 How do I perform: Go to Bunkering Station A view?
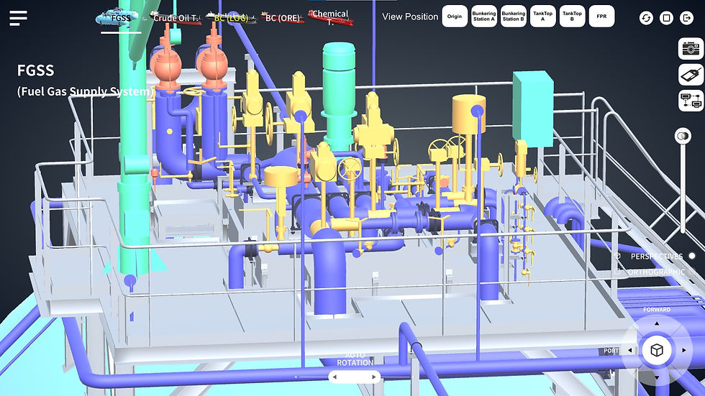[x=483, y=17]
